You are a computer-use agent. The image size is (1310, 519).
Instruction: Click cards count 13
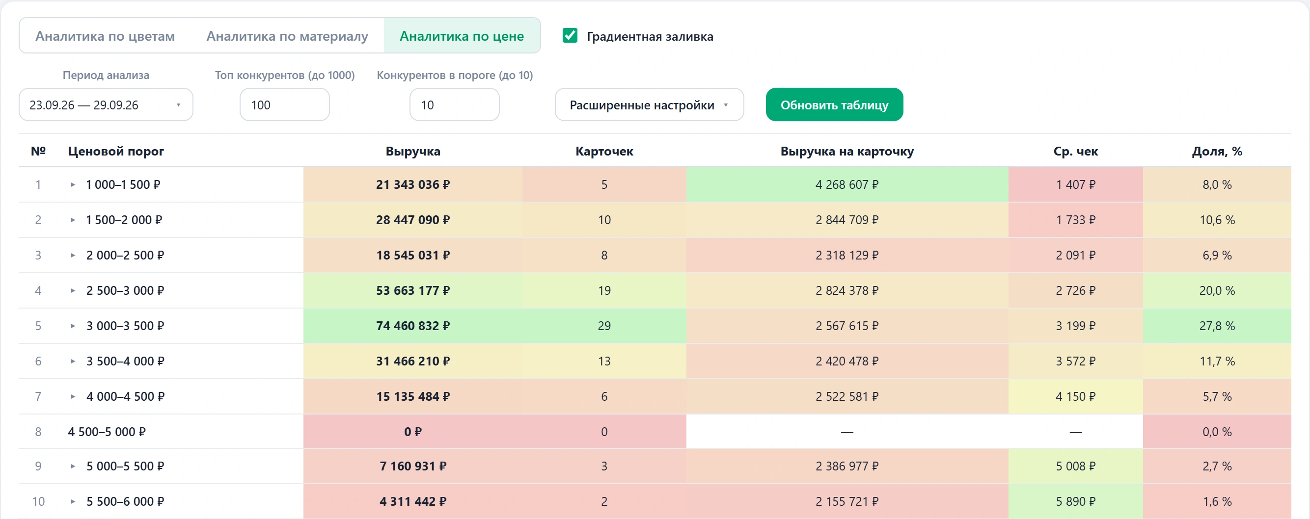click(604, 361)
